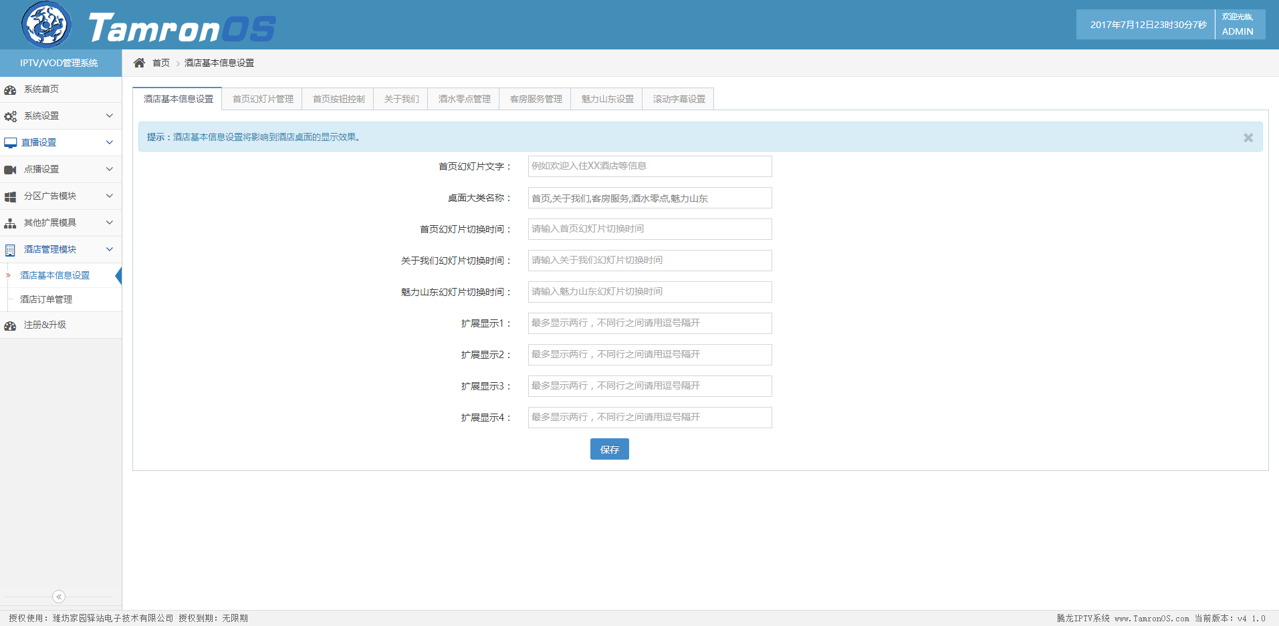Click the 保存 save button
The image size is (1279, 626).
coord(609,449)
